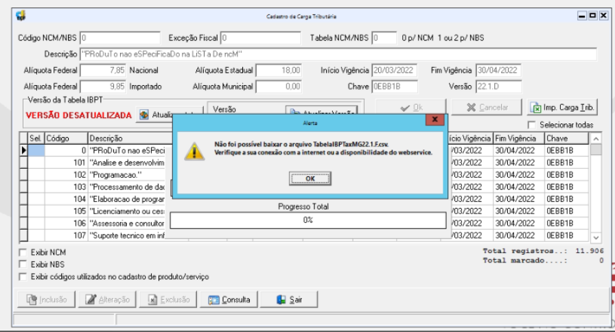Click the Progresso Total progress bar
This screenshot has height=332, width=615.
pos(308,220)
